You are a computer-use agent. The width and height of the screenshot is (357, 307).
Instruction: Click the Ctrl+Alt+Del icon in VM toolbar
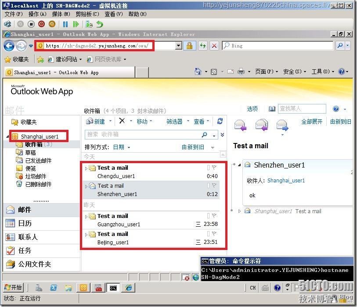(8, 24)
